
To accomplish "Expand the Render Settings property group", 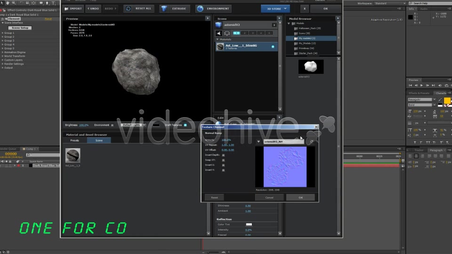I will coord(3,64).
